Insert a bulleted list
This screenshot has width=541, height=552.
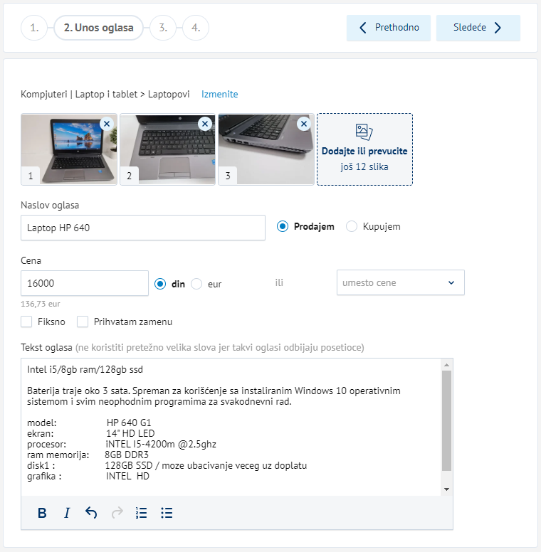tap(167, 513)
